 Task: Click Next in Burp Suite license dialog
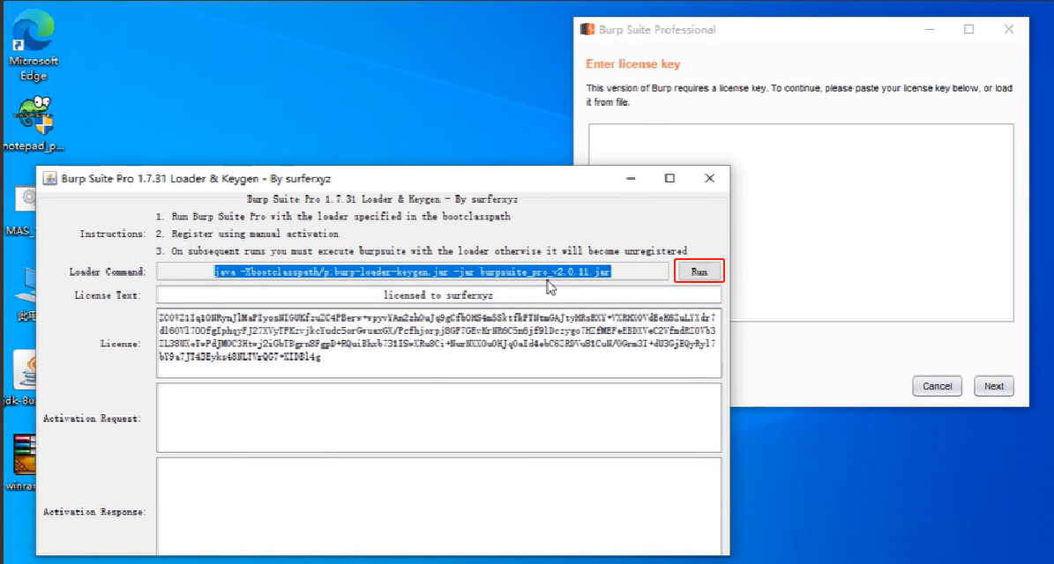tap(993, 386)
